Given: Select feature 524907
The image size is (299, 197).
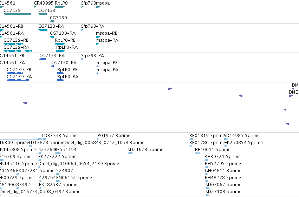Looking at the screenshot, I should point(58,174).
